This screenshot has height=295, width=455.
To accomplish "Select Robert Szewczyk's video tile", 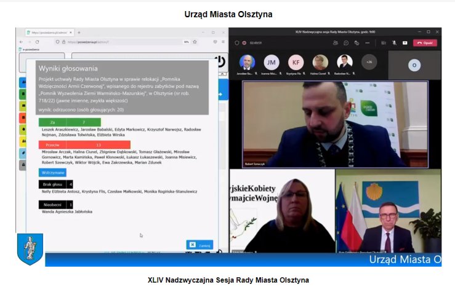I will coord(335,124).
